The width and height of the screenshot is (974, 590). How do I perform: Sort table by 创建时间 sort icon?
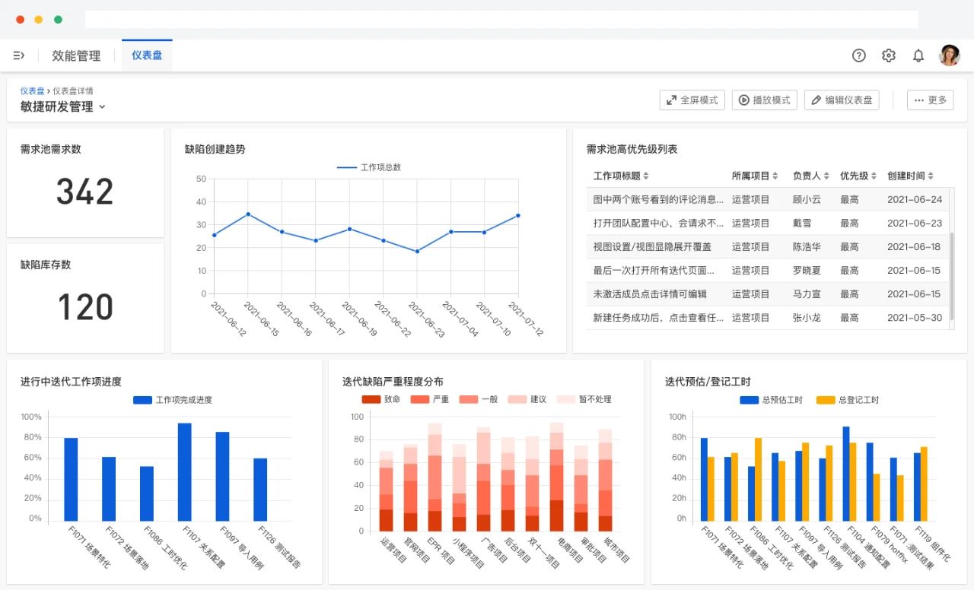(x=931, y=176)
